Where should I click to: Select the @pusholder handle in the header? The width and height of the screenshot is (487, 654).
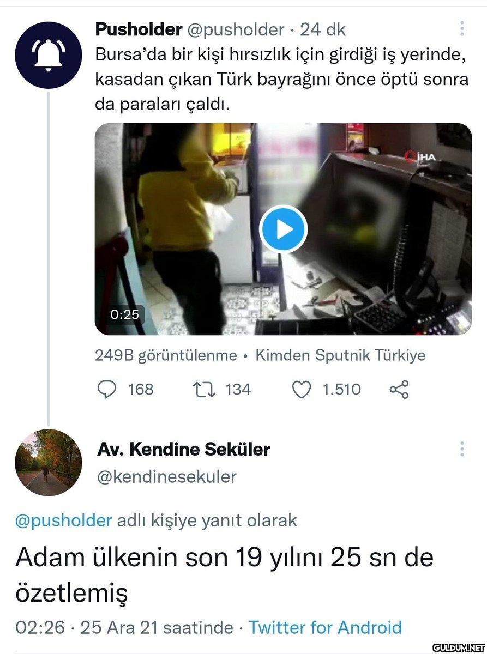(x=236, y=30)
